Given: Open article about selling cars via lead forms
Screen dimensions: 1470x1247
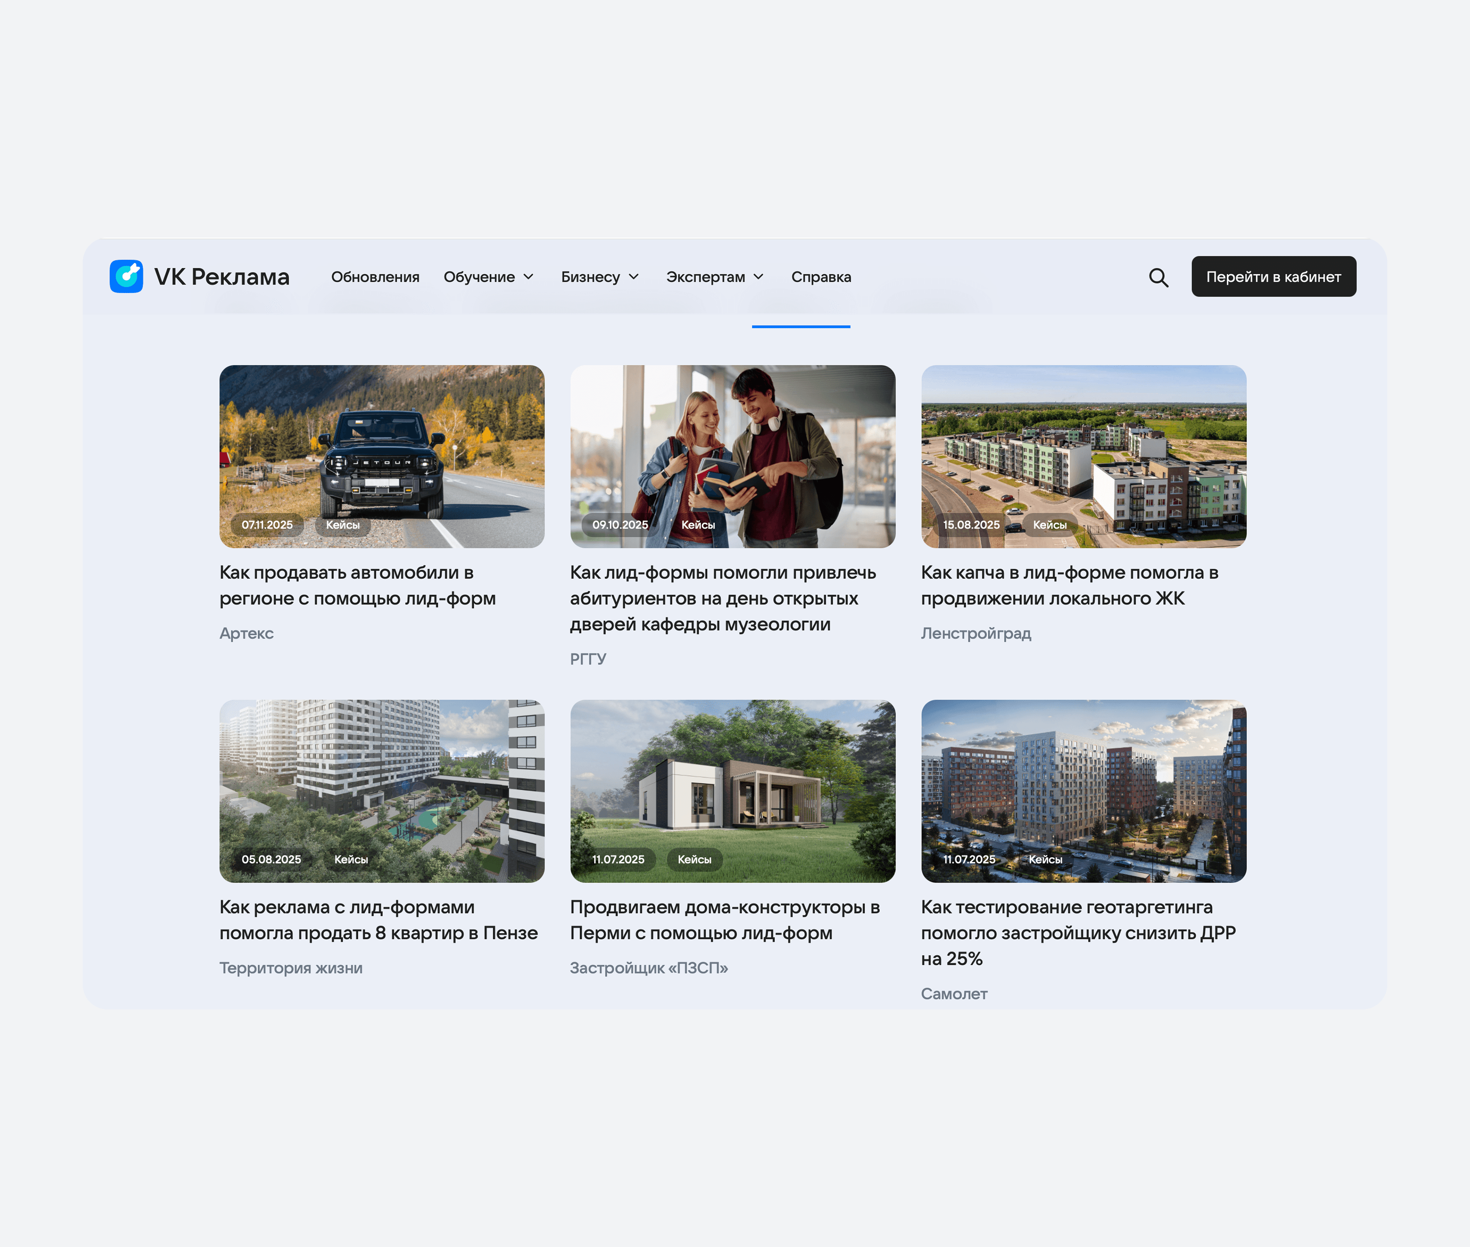Looking at the screenshot, I should pos(357,585).
